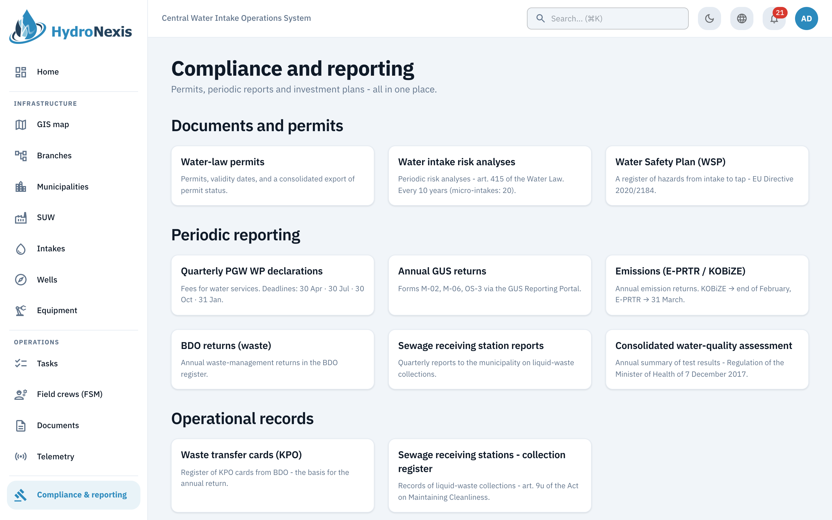Open Consolidated water-quality assessment card
The image size is (832, 520).
point(707,359)
